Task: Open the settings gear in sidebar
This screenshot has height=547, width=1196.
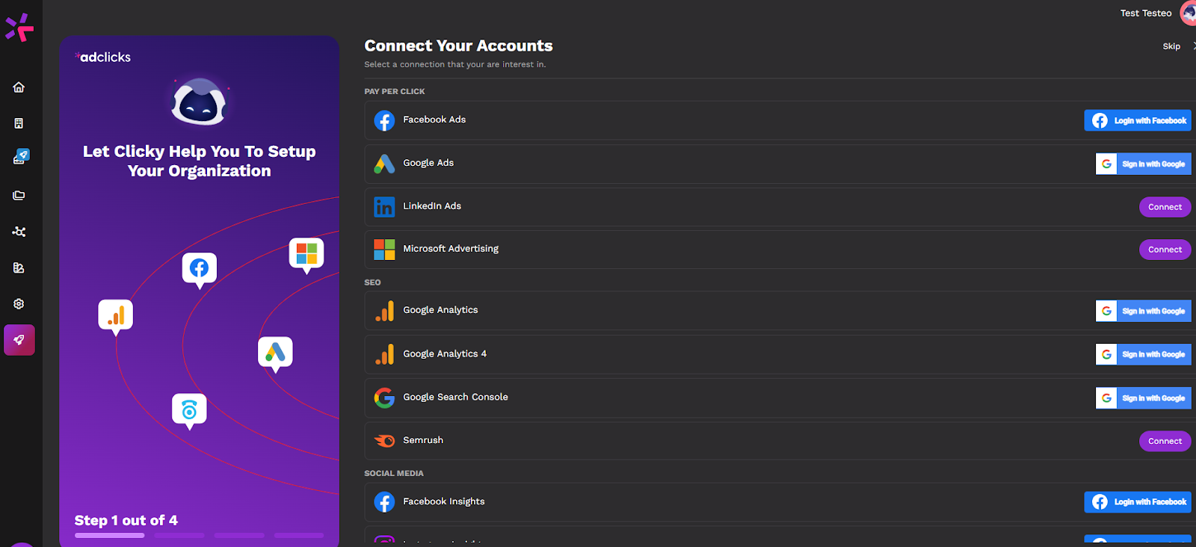Action: (19, 304)
